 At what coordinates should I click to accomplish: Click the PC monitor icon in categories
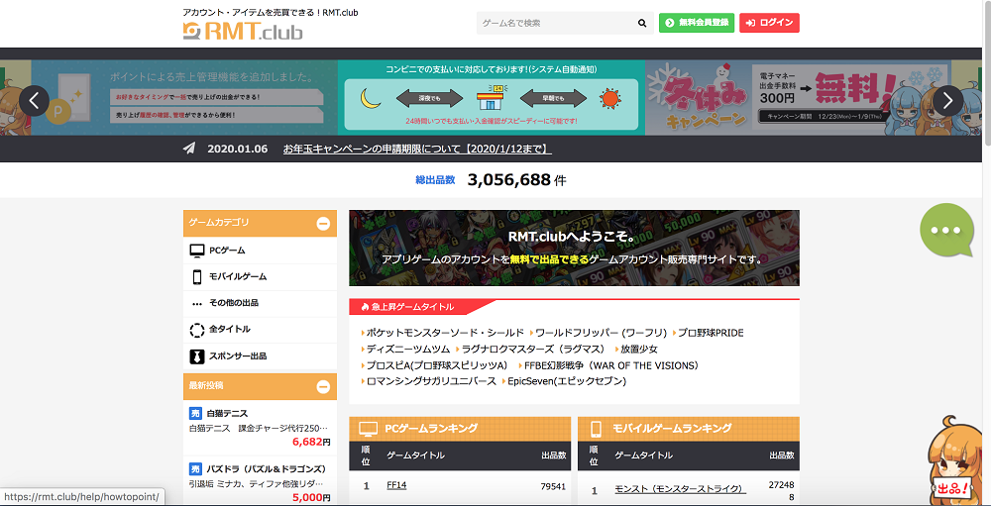(197, 251)
